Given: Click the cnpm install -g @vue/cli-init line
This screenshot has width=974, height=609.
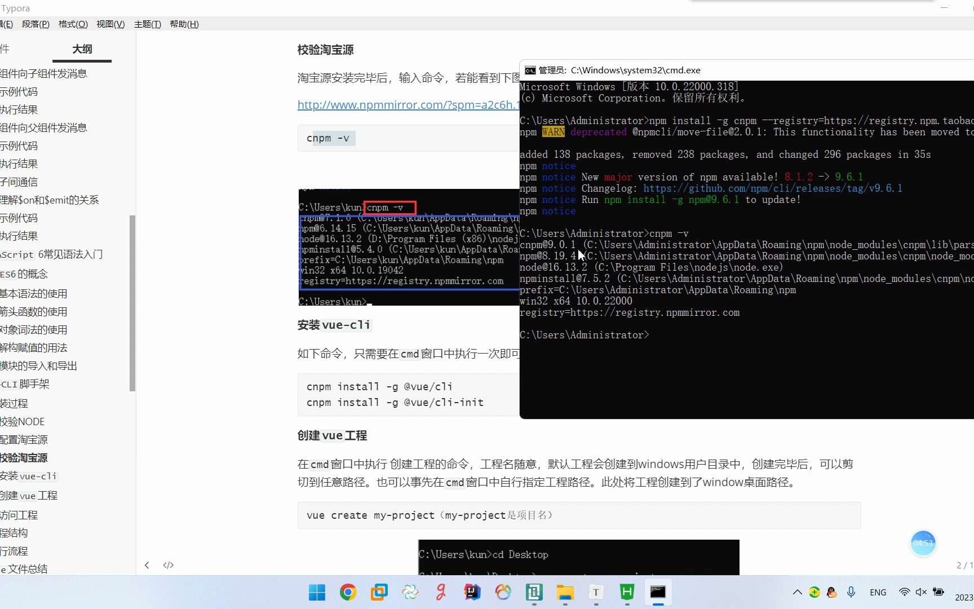Looking at the screenshot, I should [395, 403].
